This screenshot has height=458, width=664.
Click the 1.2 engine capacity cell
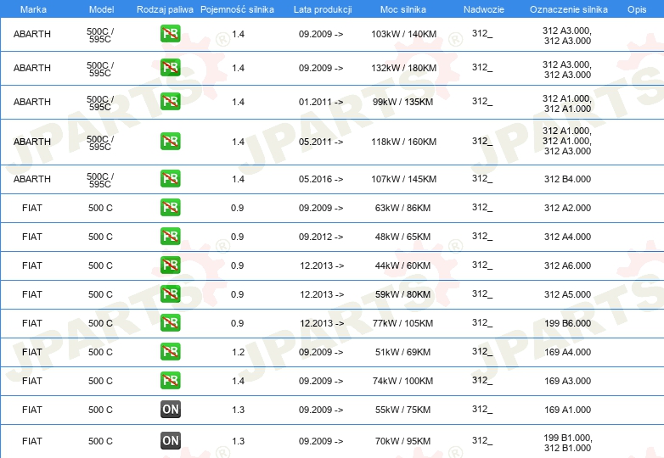coord(238,352)
